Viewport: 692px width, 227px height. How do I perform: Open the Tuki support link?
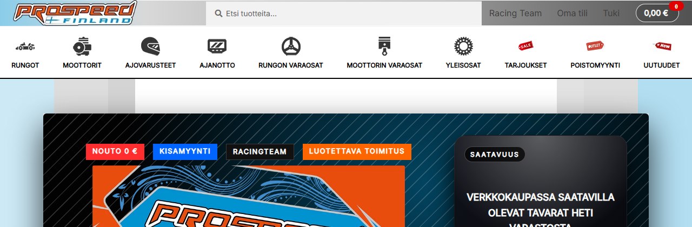(x=611, y=14)
